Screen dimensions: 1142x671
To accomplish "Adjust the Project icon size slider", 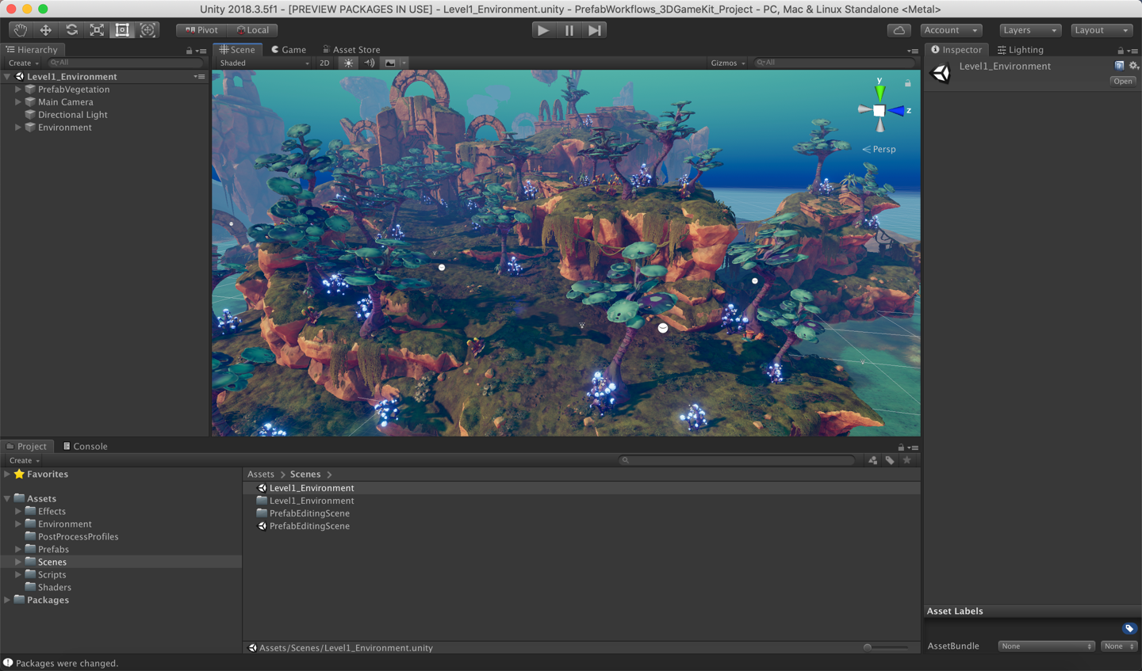I will [887, 647].
